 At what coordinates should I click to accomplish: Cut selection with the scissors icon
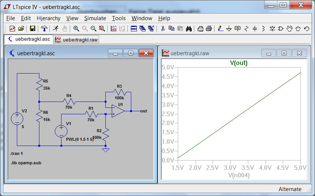[163, 29]
